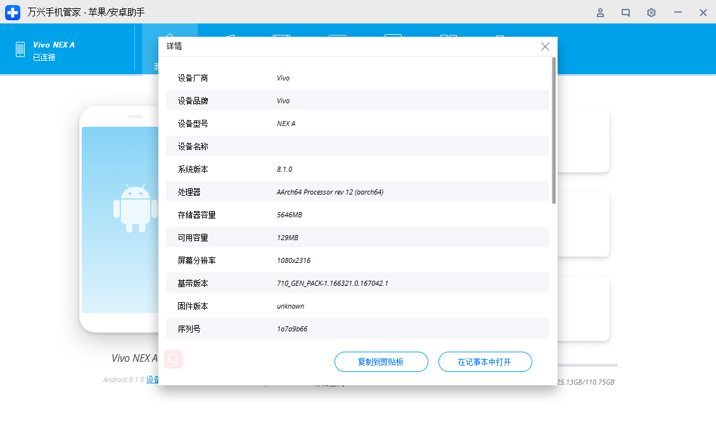Select the 1080x2316 screen resolution value
This screenshot has height=422, width=716.
tap(293, 261)
